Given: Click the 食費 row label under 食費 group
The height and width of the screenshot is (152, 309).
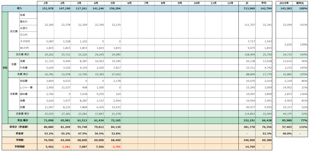Looking at the screenshot, I should pos(28,61).
